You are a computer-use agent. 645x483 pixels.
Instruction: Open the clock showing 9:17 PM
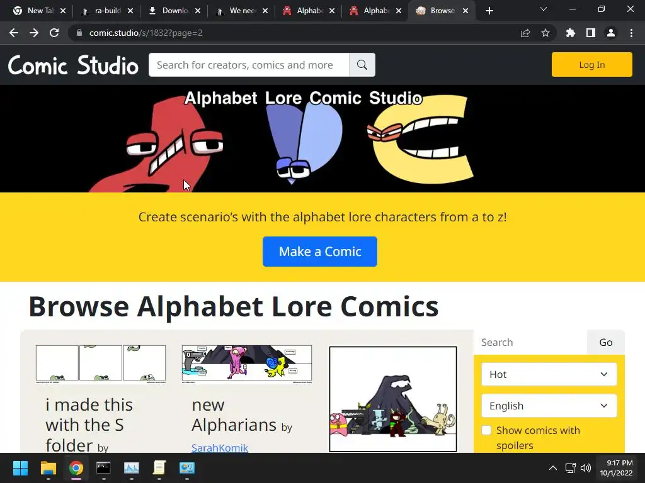coord(616,468)
